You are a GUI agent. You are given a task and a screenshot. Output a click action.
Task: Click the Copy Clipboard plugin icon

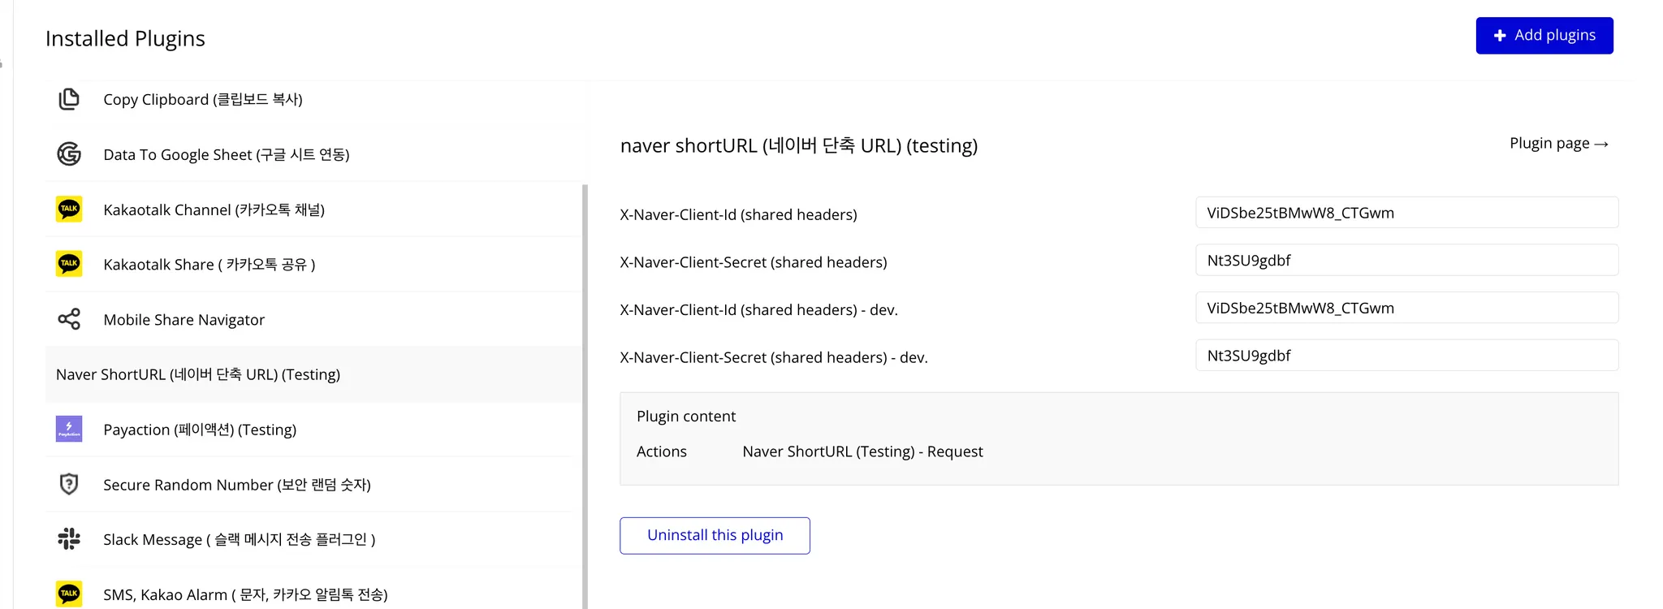pos(69,99)
